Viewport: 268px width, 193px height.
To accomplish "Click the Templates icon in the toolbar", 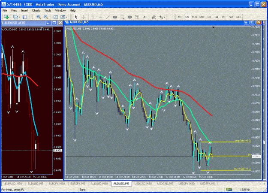I will tap(63, 17).
